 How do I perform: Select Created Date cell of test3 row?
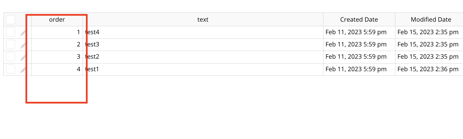point(359,44)
